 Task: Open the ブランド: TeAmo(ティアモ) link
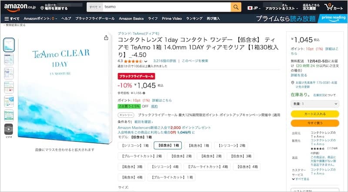(138, 33)
